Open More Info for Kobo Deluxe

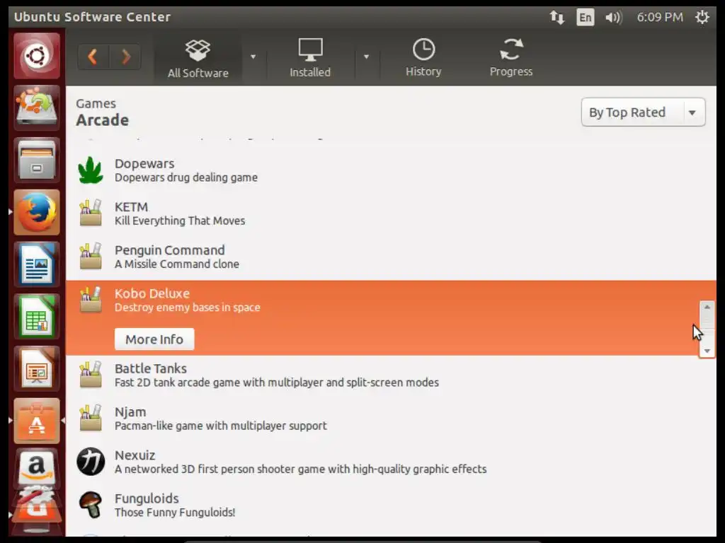(x=154, y=339)
